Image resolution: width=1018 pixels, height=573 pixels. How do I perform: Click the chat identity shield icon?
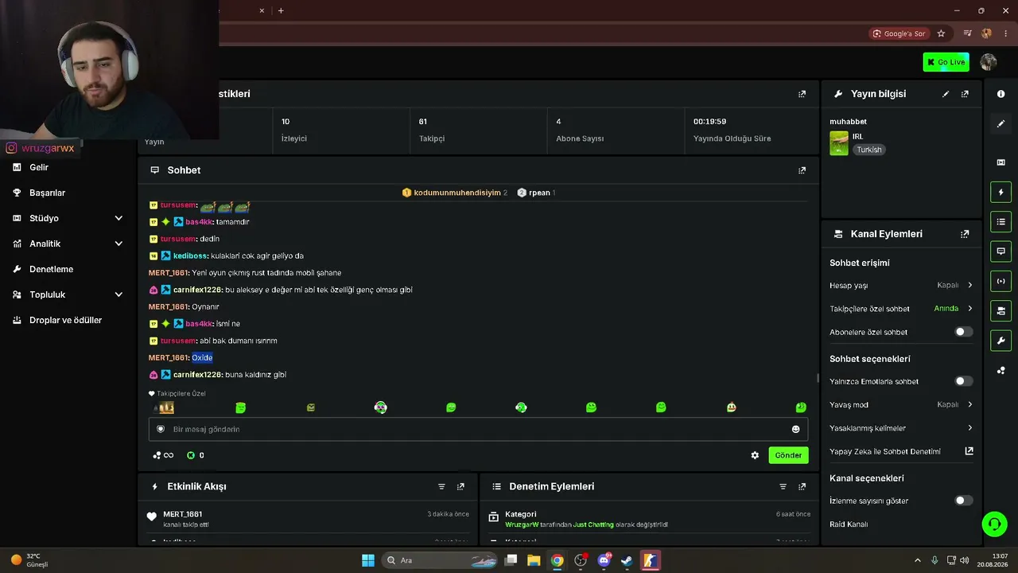pos(161,429)
